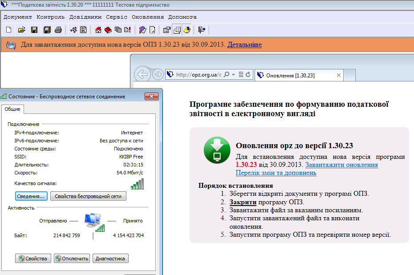Click the Отключить button
414x275 pixels.
click(x=72, y=259)
